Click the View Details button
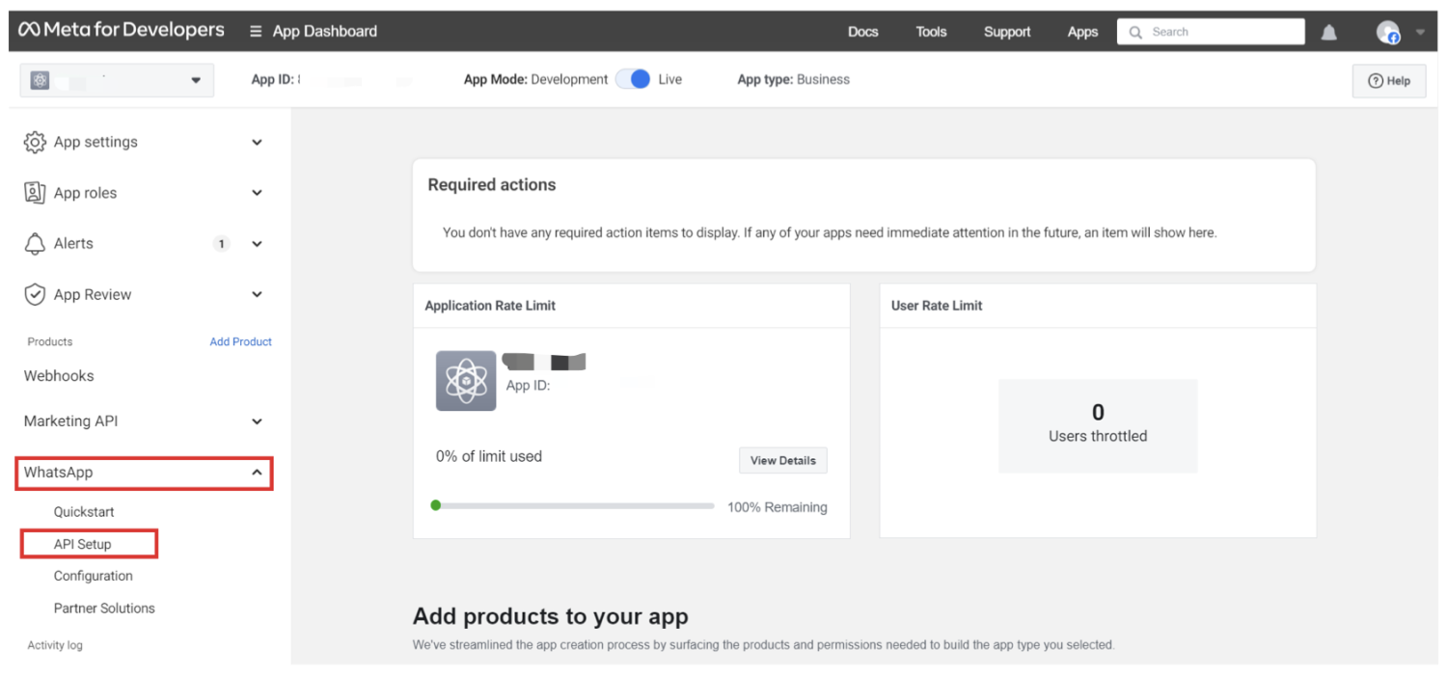The image size is (1447, 677). (x=782, y=461)
